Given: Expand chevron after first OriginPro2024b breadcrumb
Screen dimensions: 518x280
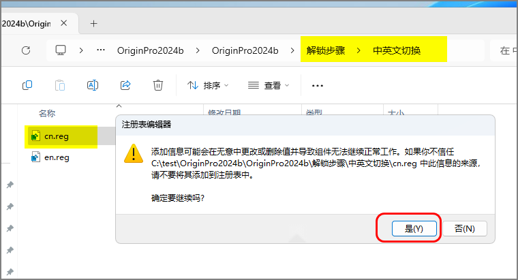Looking at the screenshot, I should tap(198, 50).
